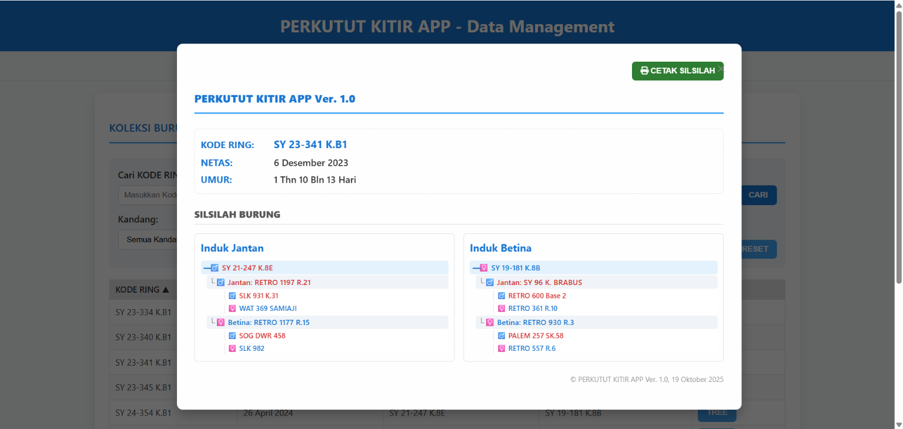This screenshot has height=429, width=903.
Task: Click female icon beside RETRO 557 R.6
Action: tap(501, 348)
